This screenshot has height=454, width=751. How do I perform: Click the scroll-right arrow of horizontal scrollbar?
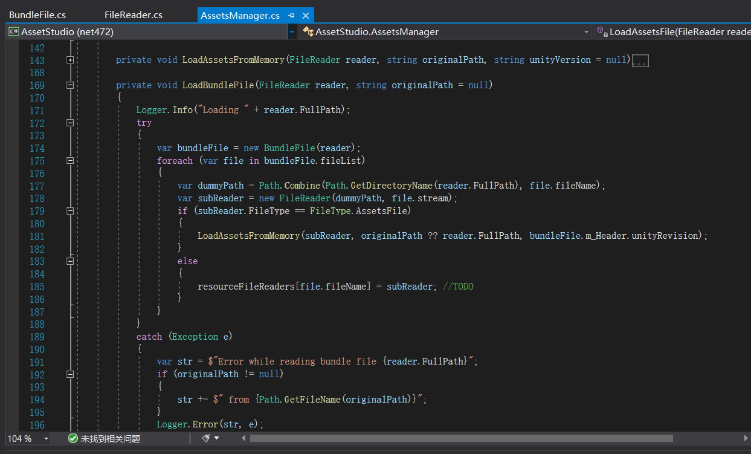pos(745,438)
